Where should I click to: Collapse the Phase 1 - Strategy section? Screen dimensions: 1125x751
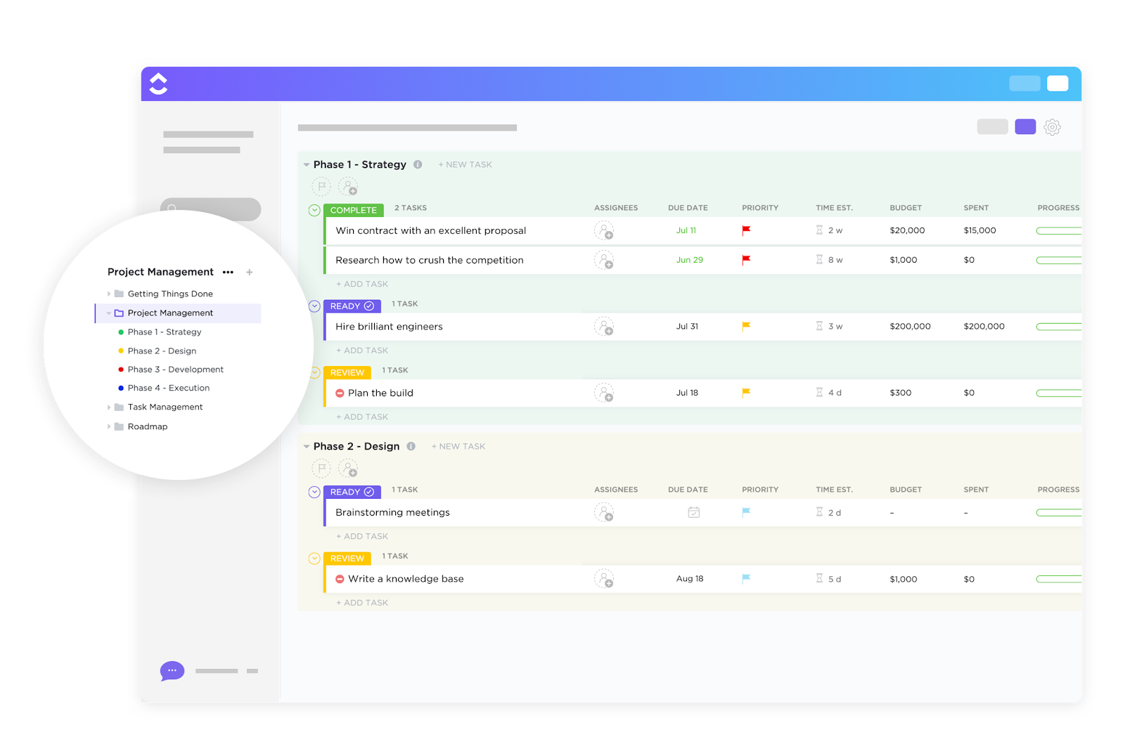(305, 164)
